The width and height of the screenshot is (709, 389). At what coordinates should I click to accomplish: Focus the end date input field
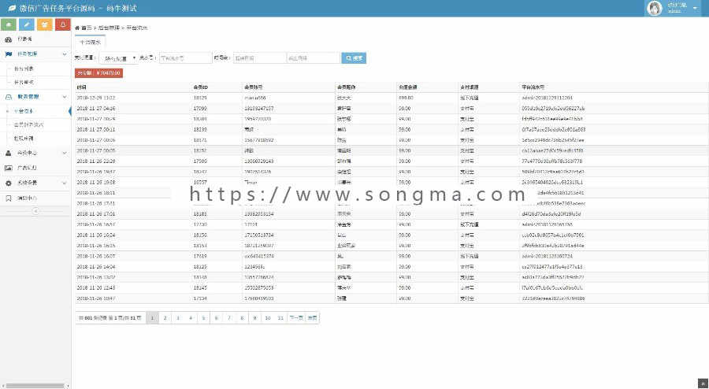(313, 58)
